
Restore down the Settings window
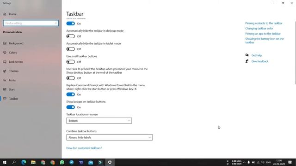click(x=283, y=3)
